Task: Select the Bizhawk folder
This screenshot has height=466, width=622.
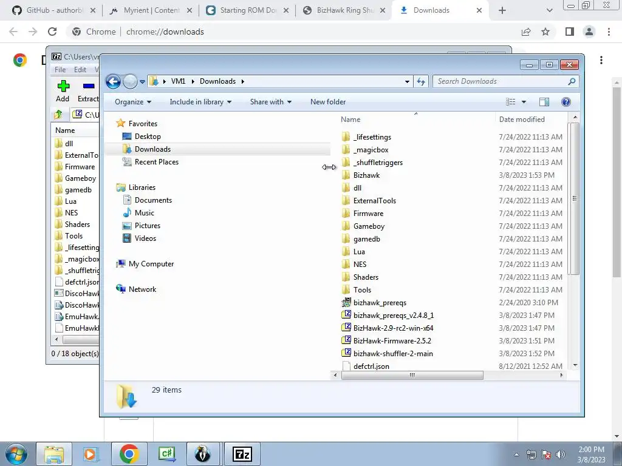Action: 366,175
